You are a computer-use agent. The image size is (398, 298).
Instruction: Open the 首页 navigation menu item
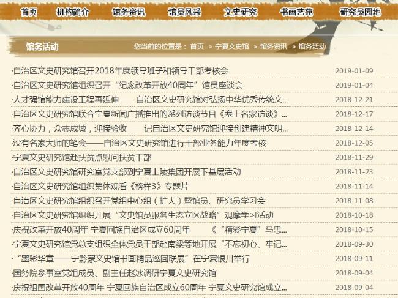click(29, 12)
